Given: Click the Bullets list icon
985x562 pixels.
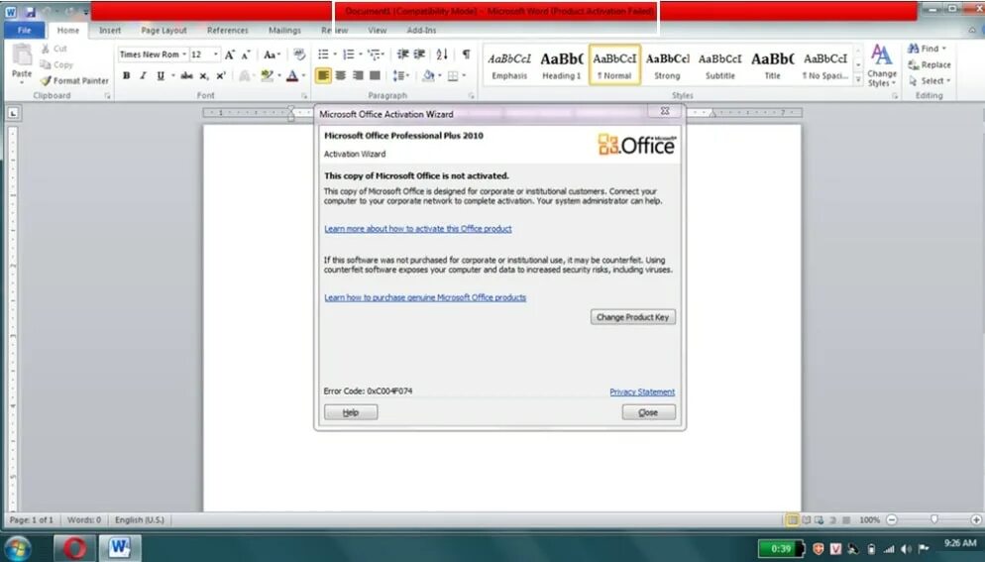Looking at the screenshot, I should (323, 55).
